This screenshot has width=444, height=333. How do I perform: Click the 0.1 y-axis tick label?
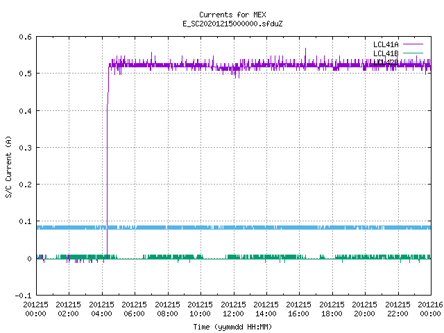click(25, 221)
